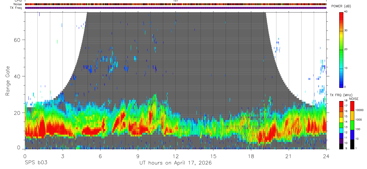Click the 18 hour tick label
367x169 pixels.
click(251, 156)
